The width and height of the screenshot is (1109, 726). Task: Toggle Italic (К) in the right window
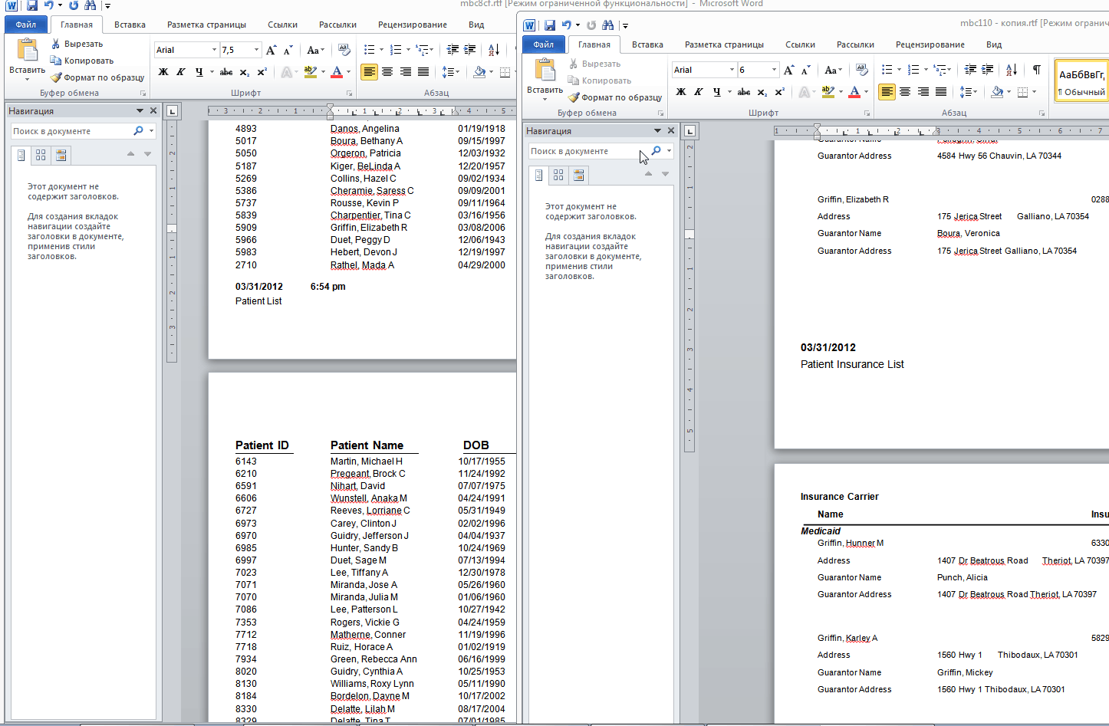click(x=699, y=92)
